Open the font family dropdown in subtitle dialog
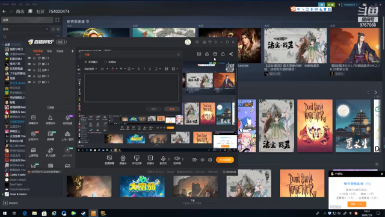The width and height of the screenshot is (385, 217). point(91,69)
